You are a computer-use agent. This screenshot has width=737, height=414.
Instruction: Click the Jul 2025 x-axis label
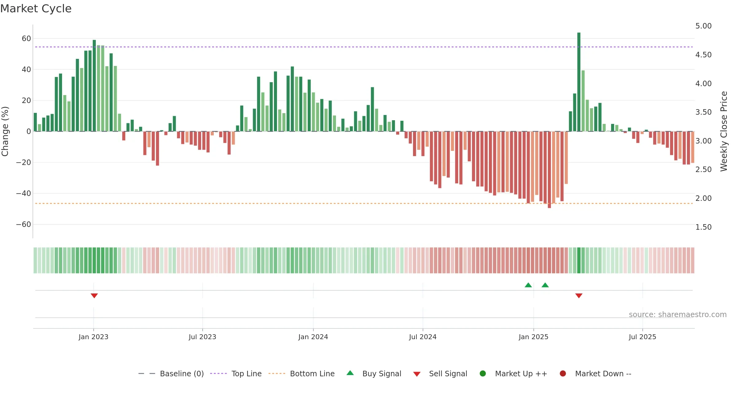tap(642, 337)
